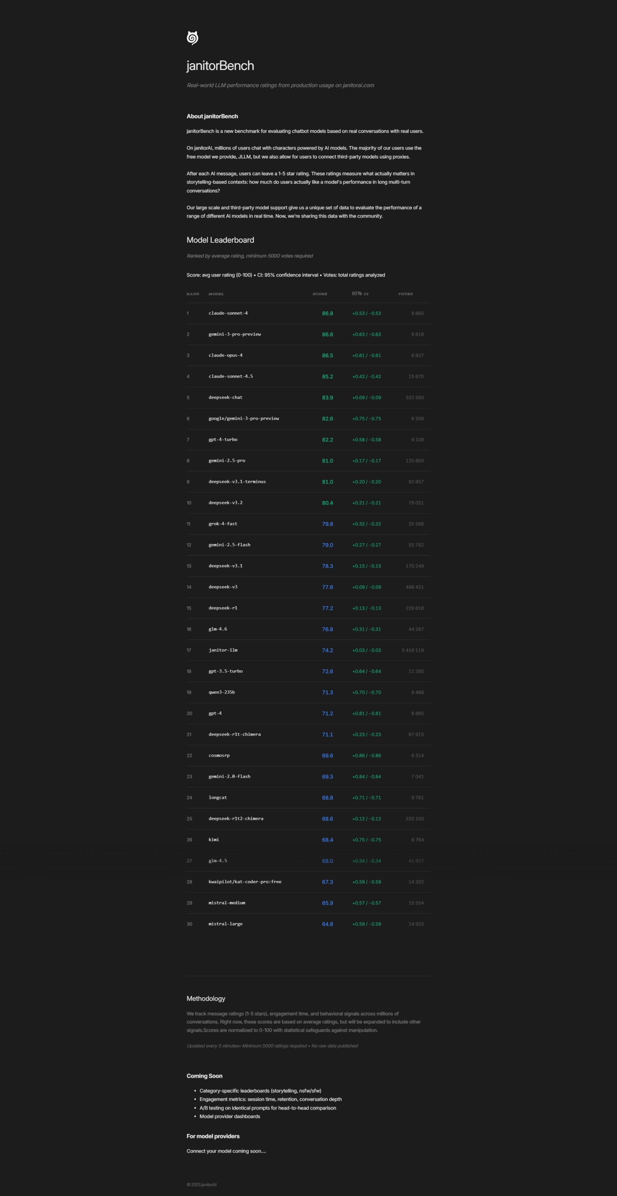Click the deepseek-chat model entry

[225, 397]
